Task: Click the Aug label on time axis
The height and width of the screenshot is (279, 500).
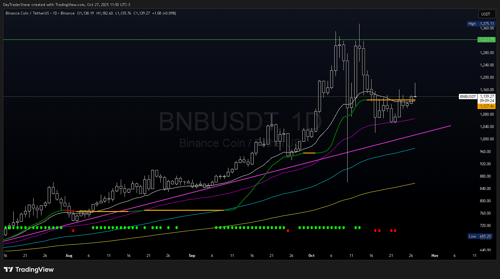Action: (x=69, y=256)
